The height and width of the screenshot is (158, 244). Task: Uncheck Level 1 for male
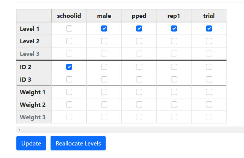[104, 28]
